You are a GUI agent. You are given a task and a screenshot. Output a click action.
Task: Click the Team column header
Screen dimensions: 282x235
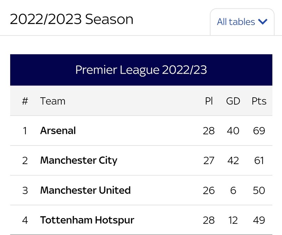pos(53,101)
